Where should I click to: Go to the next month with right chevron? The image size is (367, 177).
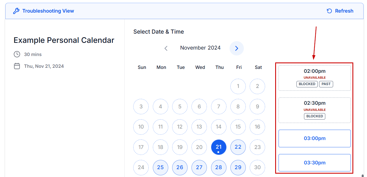pos(237,48)
